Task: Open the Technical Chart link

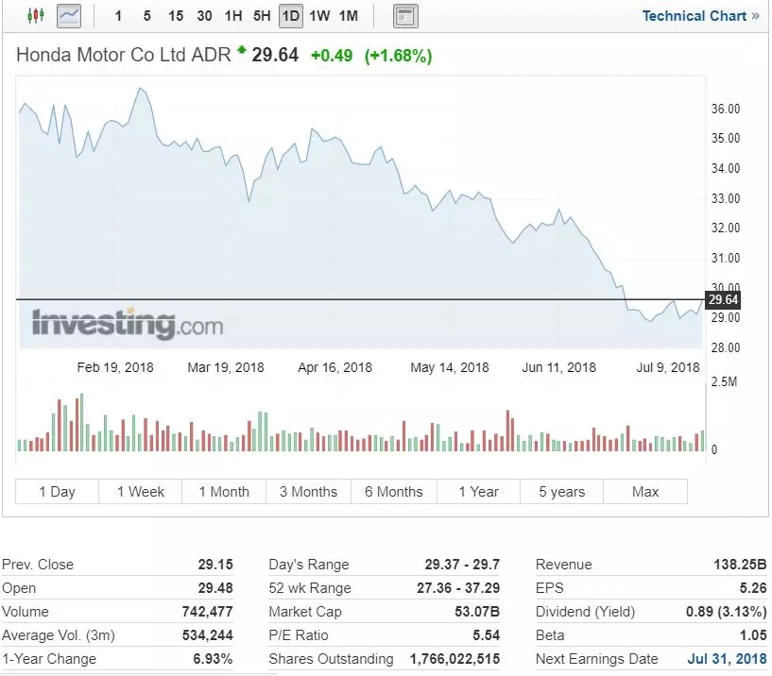Action: point(700,16)
